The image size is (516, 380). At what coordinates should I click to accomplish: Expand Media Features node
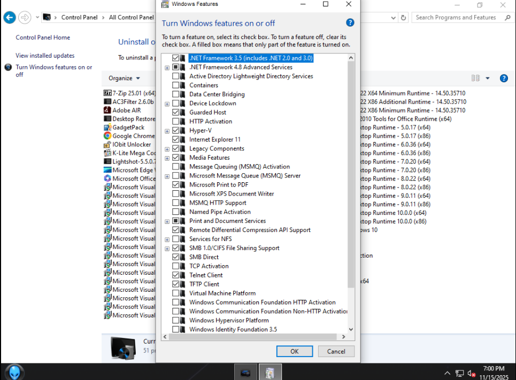pos(167,158)
